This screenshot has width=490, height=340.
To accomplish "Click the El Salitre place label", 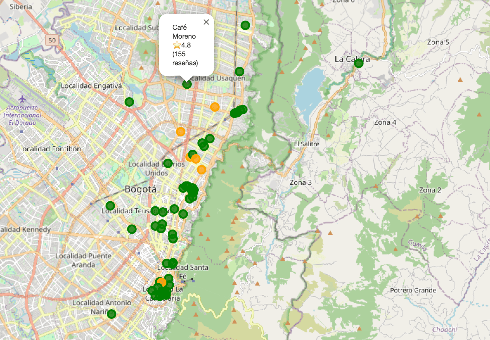I will [306, 144].
